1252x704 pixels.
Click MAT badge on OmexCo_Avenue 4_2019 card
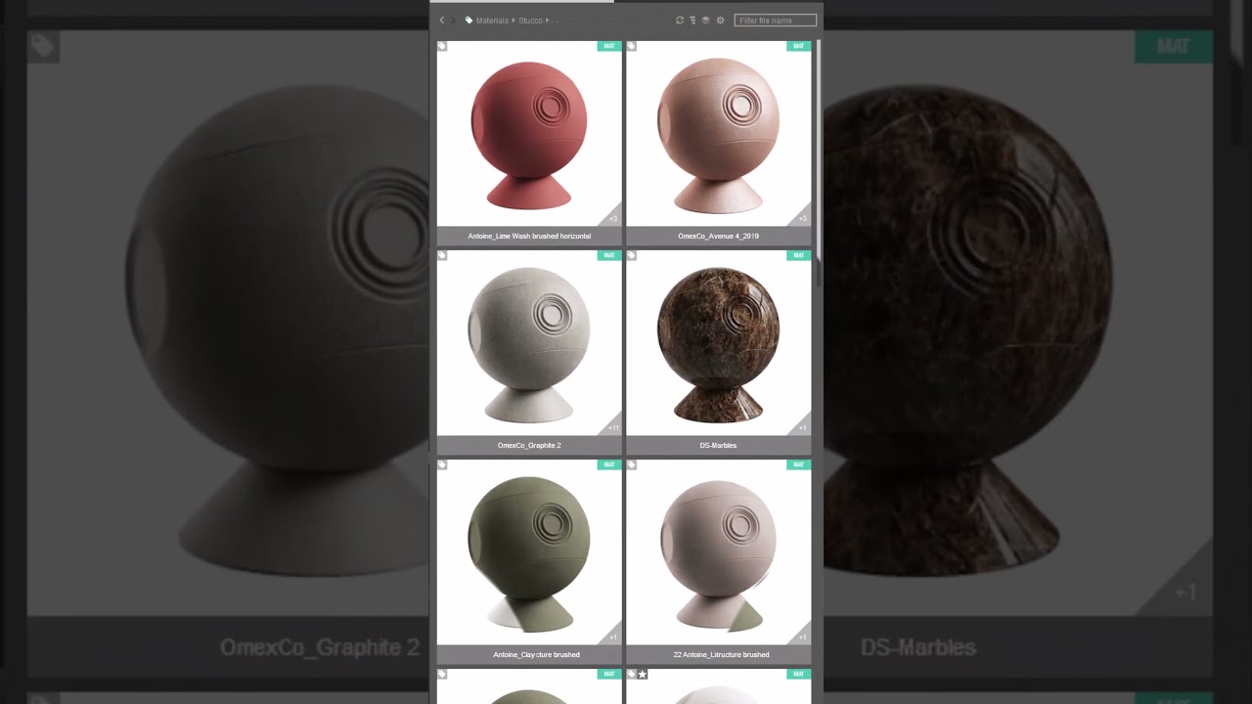point(798,46)
